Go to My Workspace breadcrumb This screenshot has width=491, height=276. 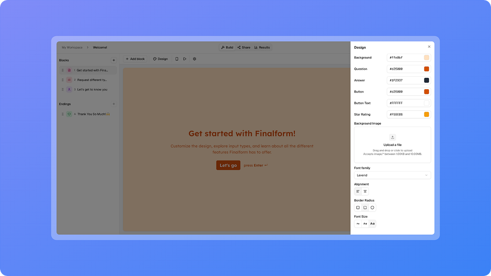point(72,47)
